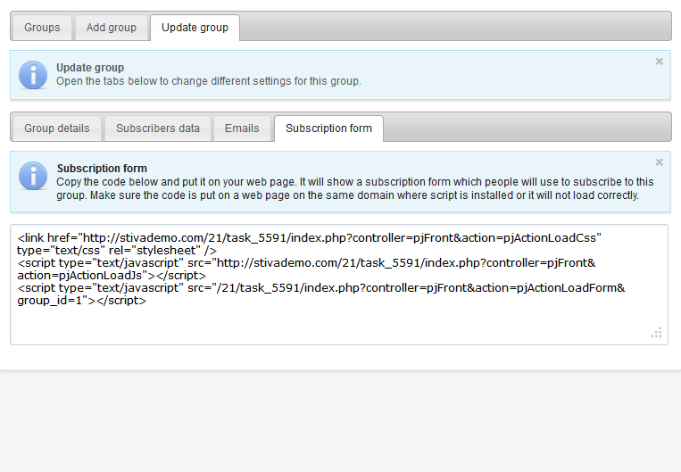
Task: Click the 'Copy the code below' instruction text
Action: click(355, 188)
